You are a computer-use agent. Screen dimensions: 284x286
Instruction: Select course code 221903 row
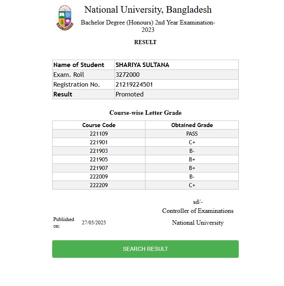pos(99,151)
